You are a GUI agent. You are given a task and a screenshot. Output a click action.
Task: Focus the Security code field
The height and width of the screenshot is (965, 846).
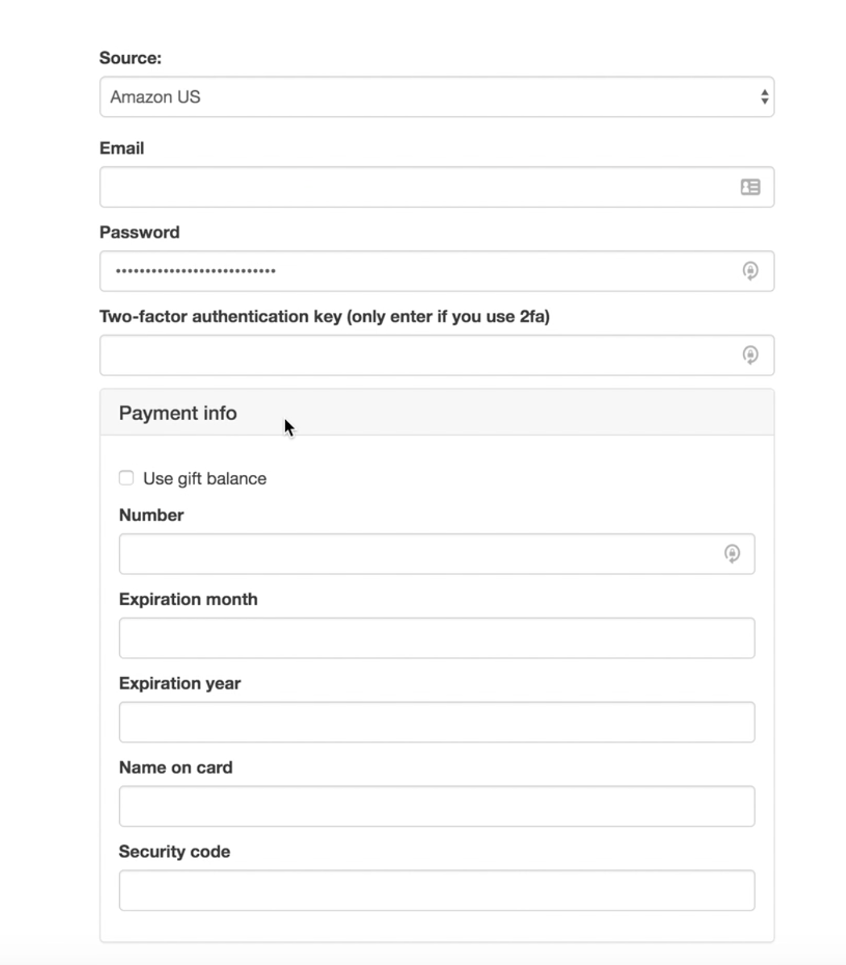coord(437,890)
